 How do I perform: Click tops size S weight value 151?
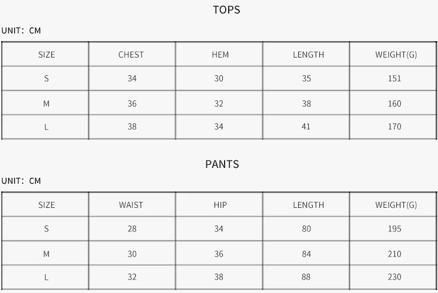point(394,79)
